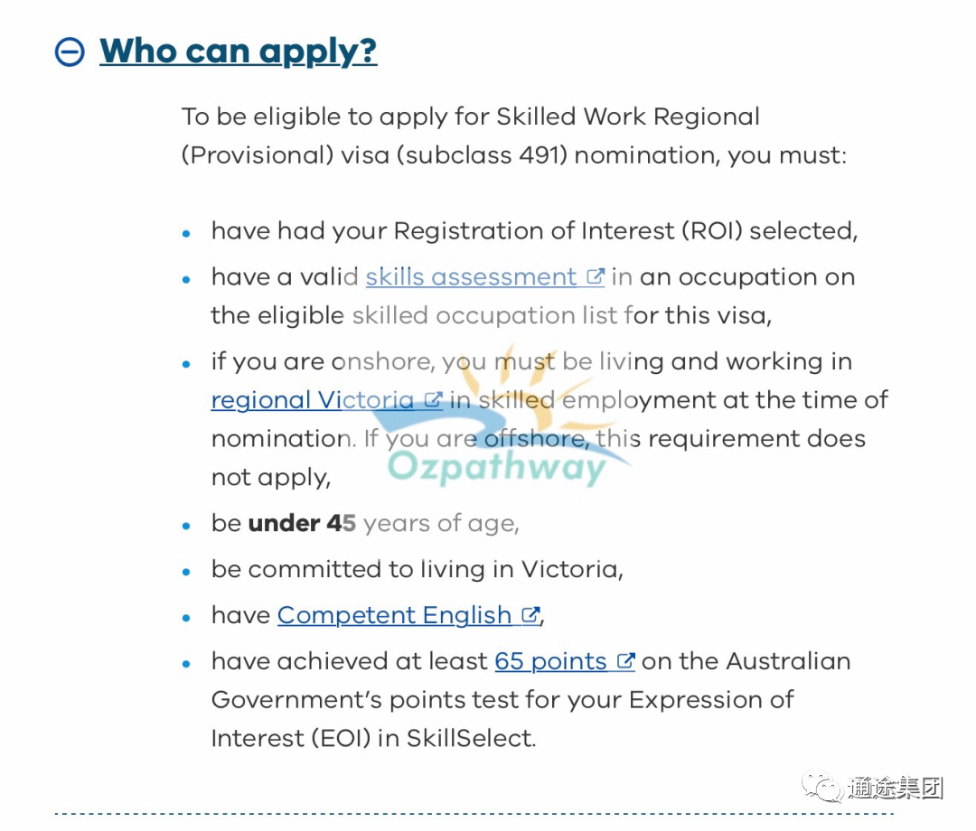Click the bold under 45 text
The image size is (976, 831).
tap(302, 523)
